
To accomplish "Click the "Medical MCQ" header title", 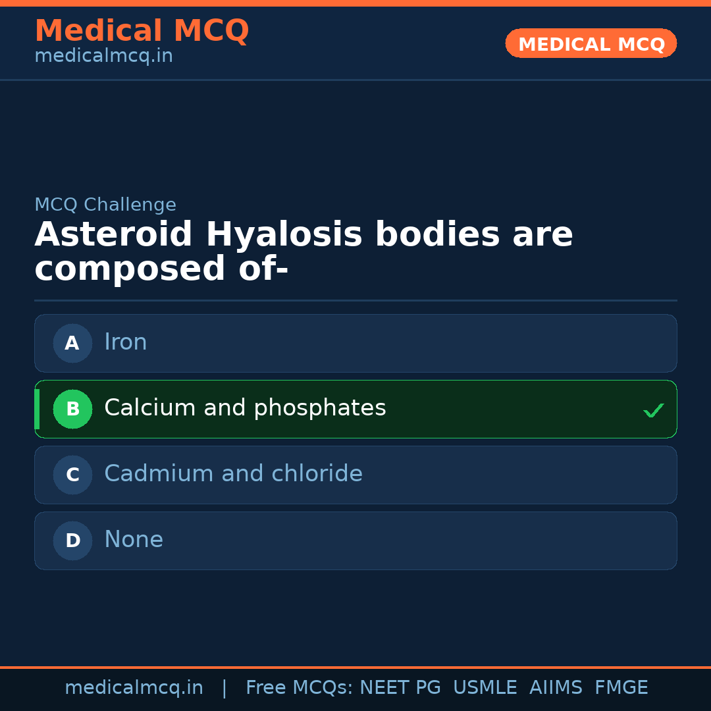I will (142, 31).
